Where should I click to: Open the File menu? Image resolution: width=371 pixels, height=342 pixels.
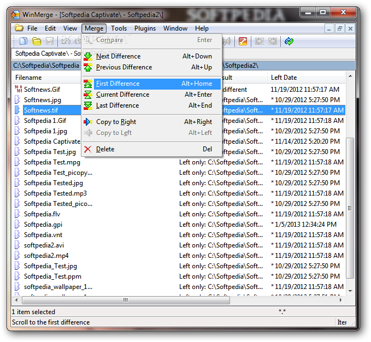32,28
